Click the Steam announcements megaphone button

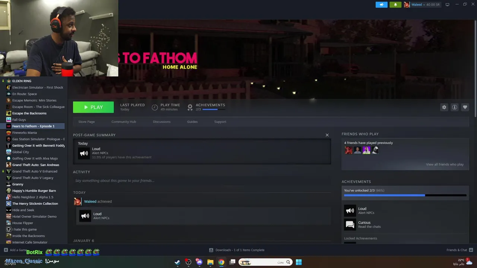click(382, 4)
